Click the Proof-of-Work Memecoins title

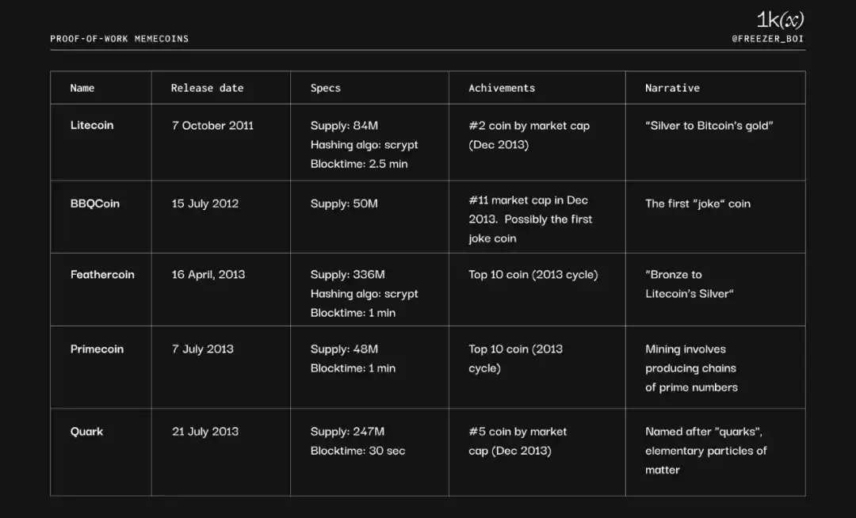pyautogui.click(x=119, y=39)
